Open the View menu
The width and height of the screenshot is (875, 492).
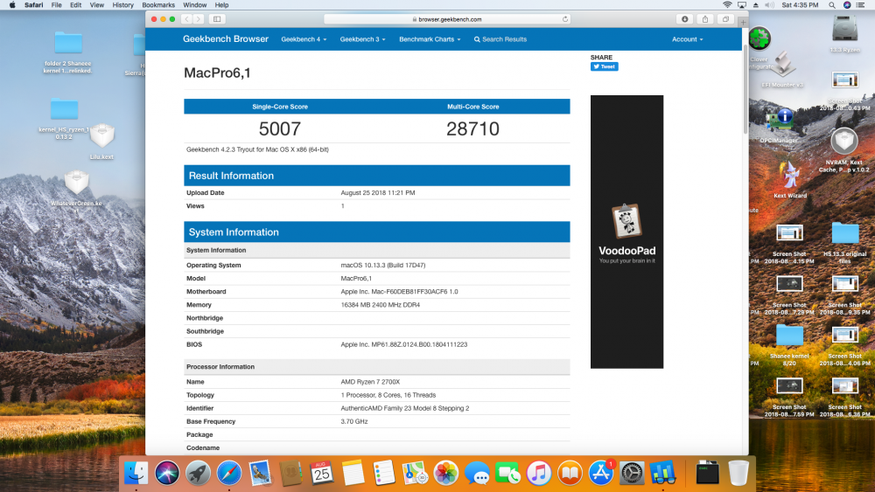pyautogui.click(x=97, y=5)
